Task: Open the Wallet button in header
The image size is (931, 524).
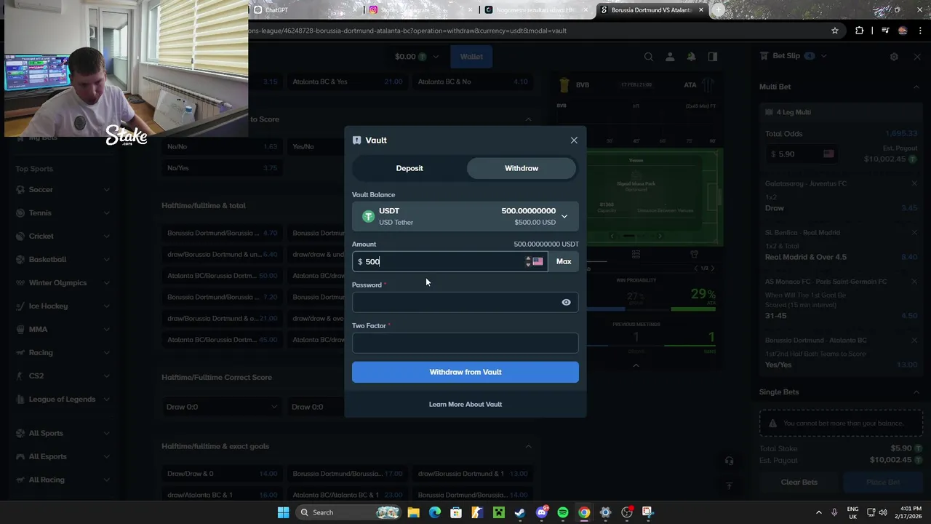Action: [x=471, y=57]
